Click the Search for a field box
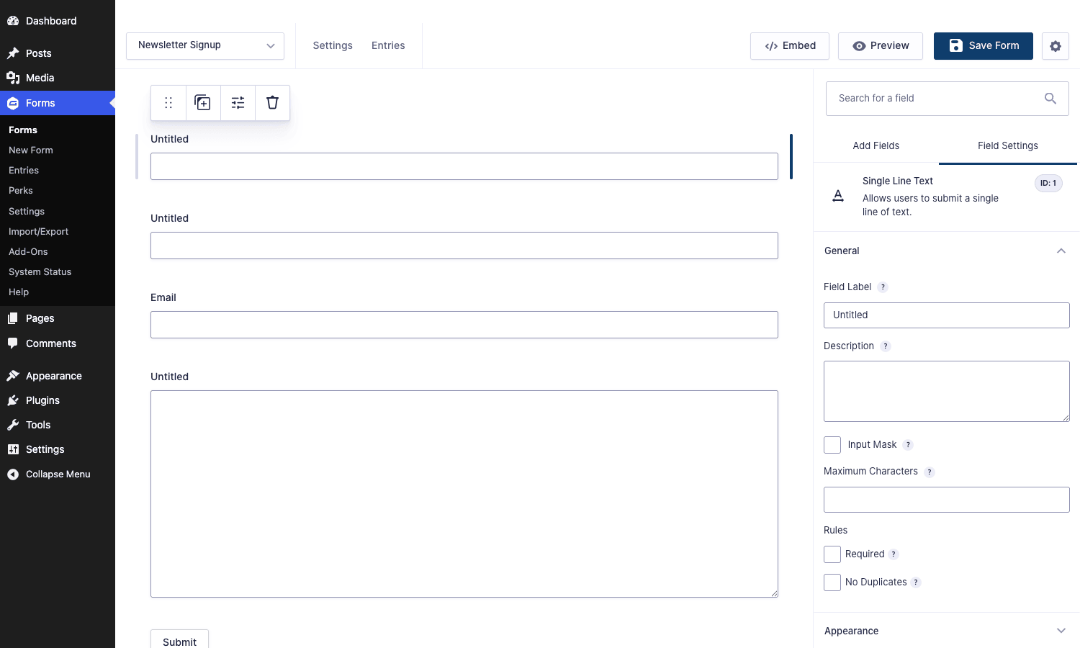The image size is (1080, 648). (948, 99)
